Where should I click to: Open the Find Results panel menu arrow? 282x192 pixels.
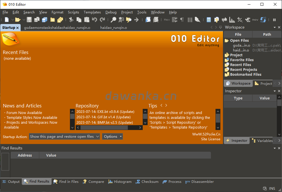[x=275, y=148]
